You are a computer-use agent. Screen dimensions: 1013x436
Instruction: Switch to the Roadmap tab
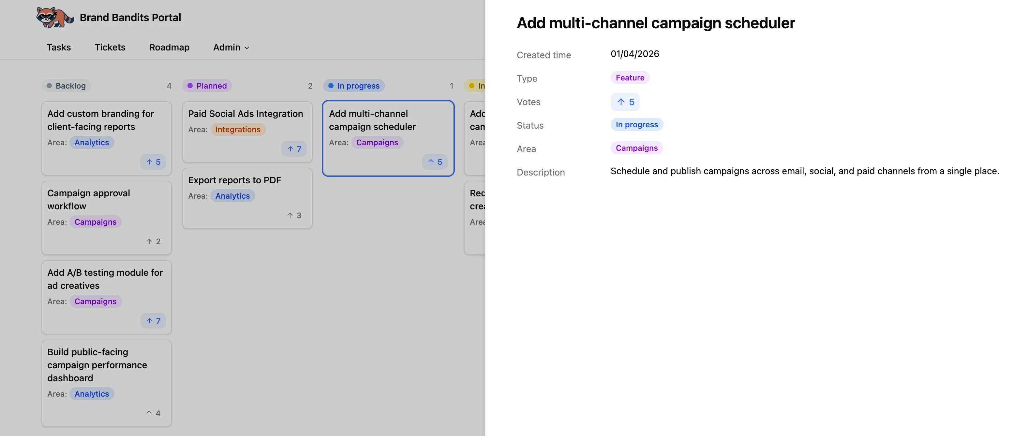coord(169,47)
